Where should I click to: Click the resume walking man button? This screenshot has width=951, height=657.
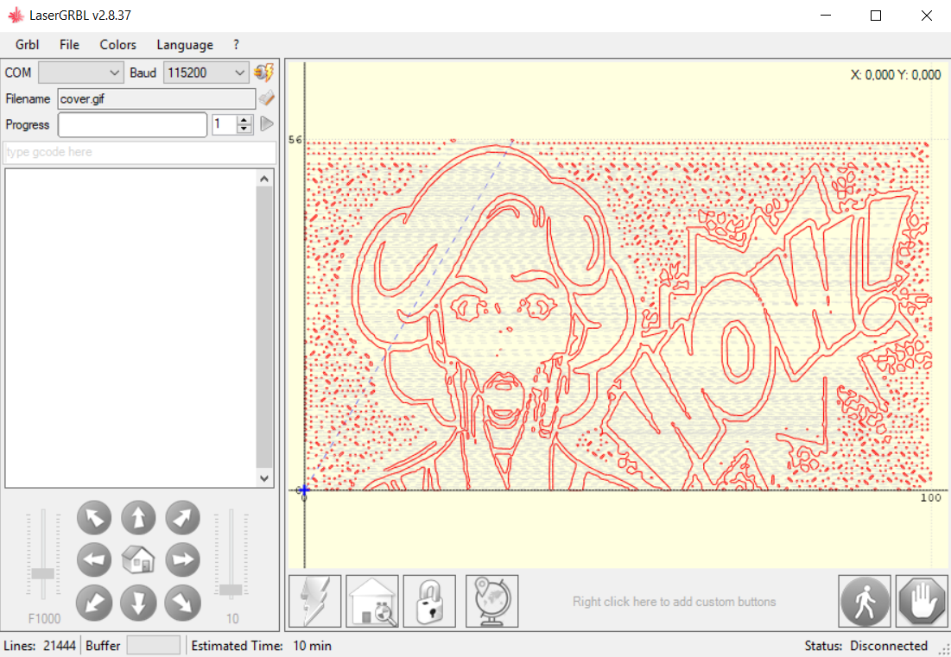tap(865, 601)
